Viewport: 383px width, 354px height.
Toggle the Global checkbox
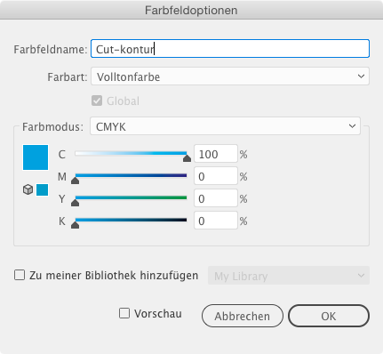97,101
